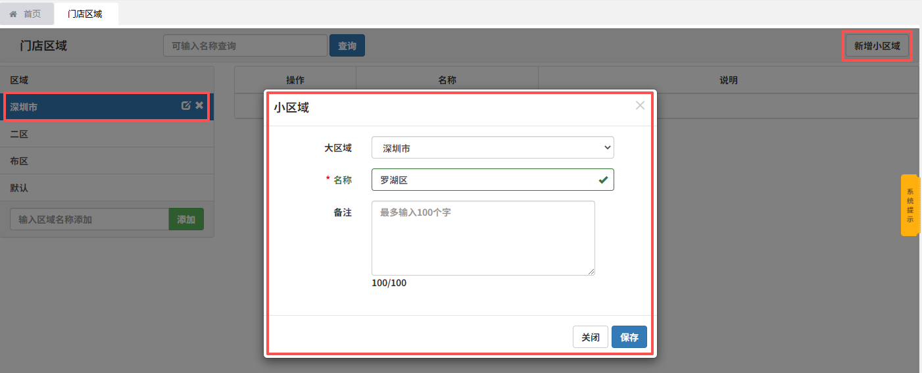Click the 100/100 character counter
The width and height of the screenshot is (922, 373).
pyautogui.click(x=389, y=283)
